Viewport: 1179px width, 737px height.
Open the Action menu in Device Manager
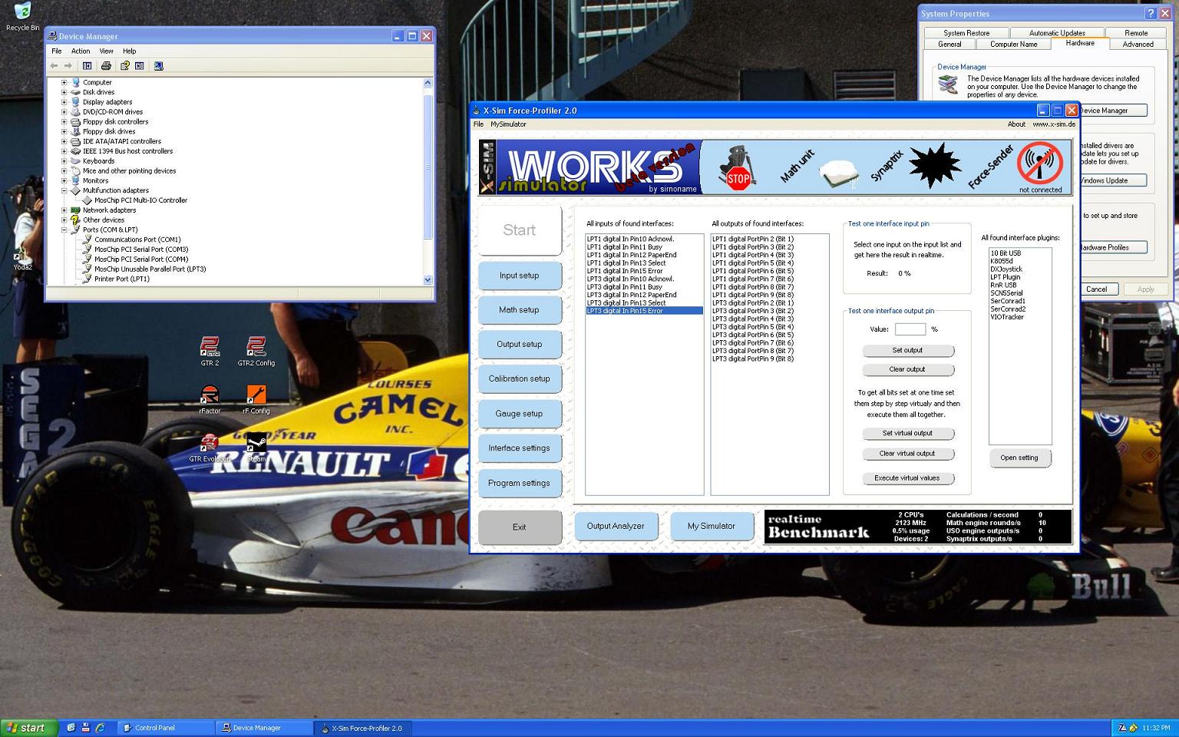pyautogui.click(x=81, y=51)
